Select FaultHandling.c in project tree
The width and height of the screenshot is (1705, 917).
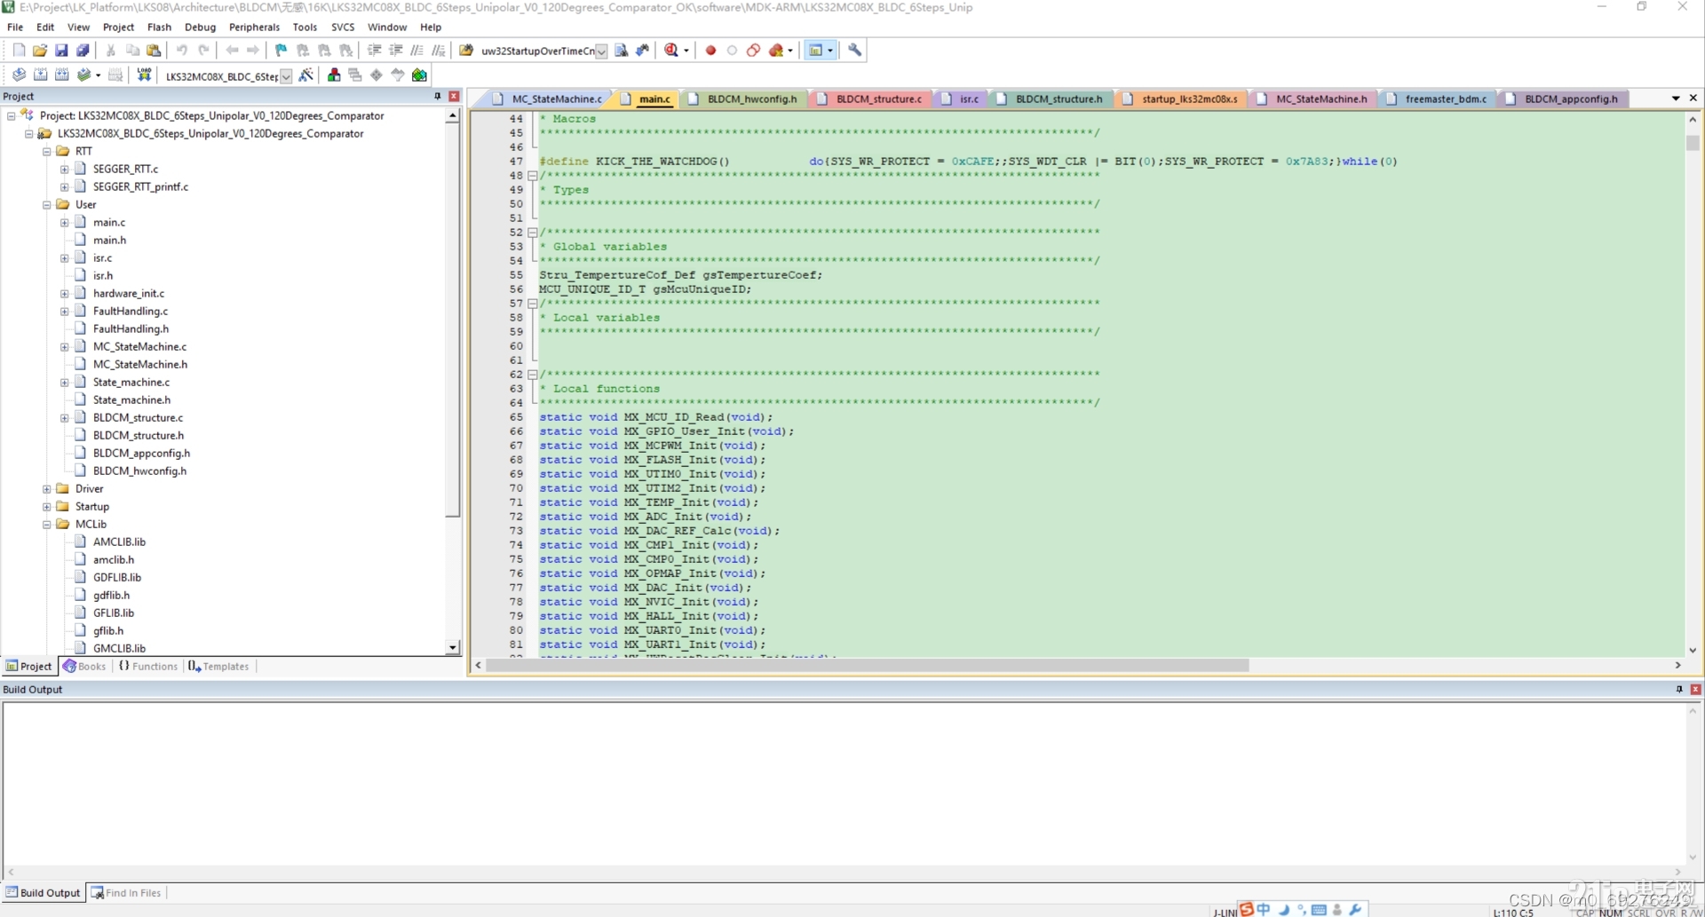coord(131,312)
